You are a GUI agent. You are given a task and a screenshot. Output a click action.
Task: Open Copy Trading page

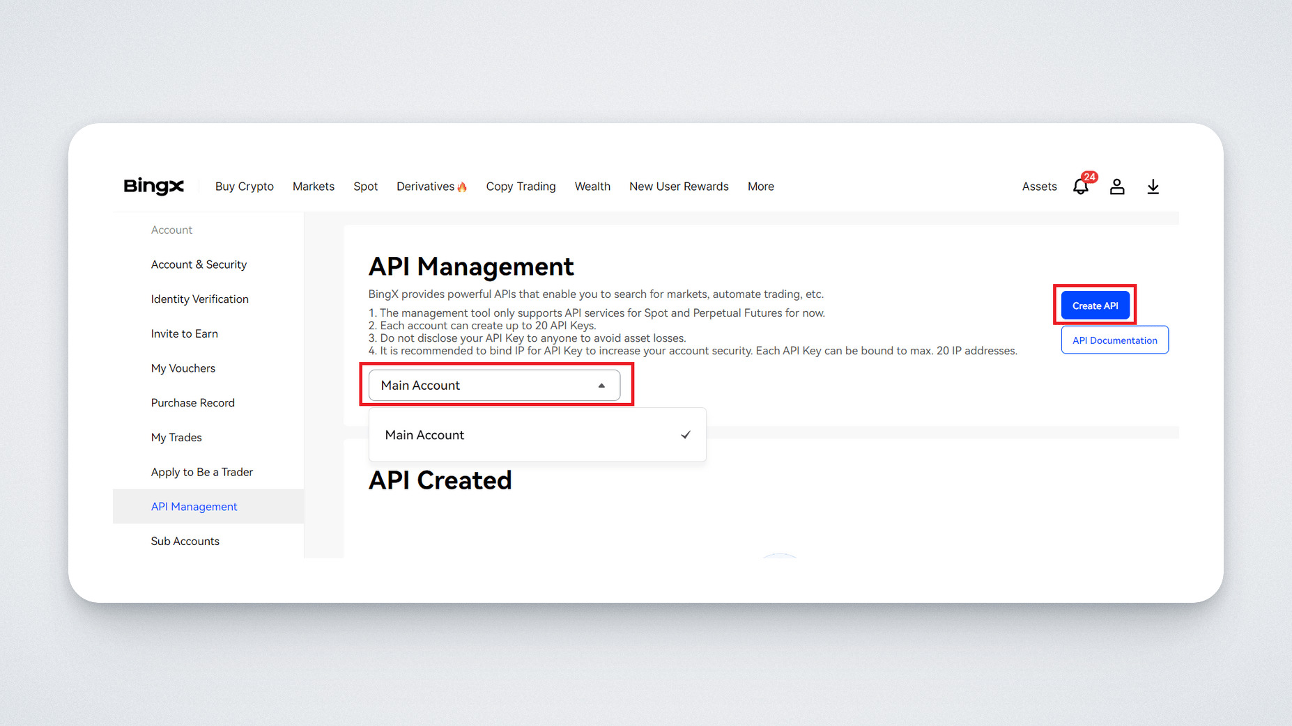(x=521, y=187)
